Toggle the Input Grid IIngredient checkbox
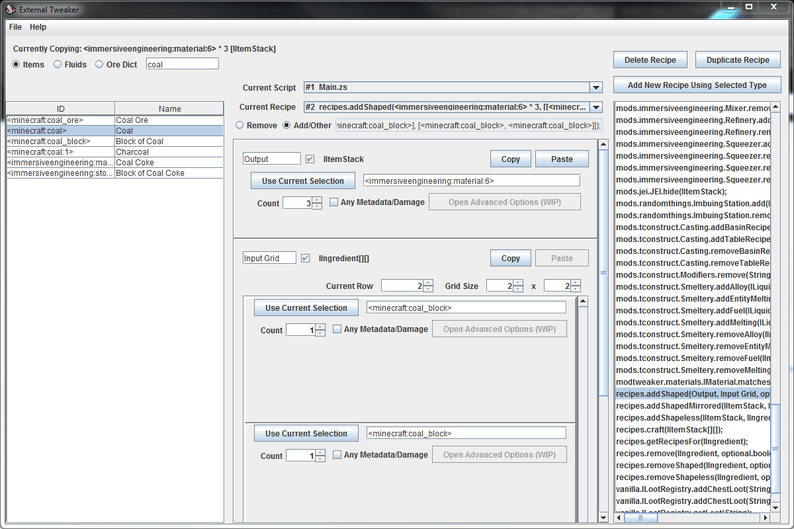 tap(305, 258)
